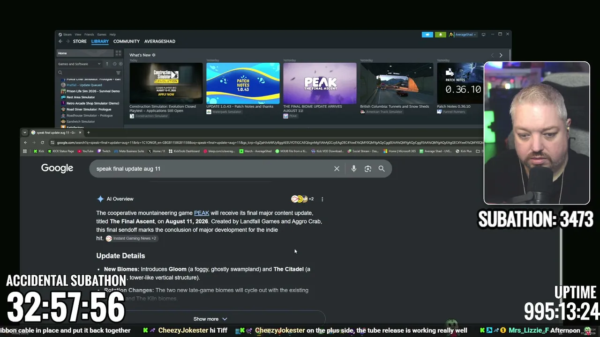Expand the Games and Software filter dropdown
This screenshot has width=600, height=337.
click(79, 64)
